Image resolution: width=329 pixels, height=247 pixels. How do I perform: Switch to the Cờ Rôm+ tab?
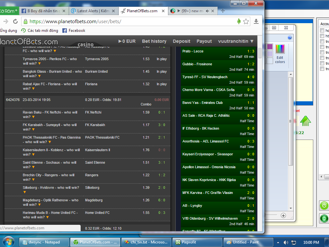(9, 11)
